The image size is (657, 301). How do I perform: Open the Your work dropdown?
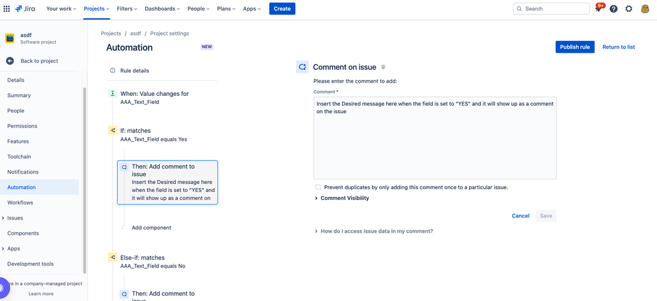(61, 9)
